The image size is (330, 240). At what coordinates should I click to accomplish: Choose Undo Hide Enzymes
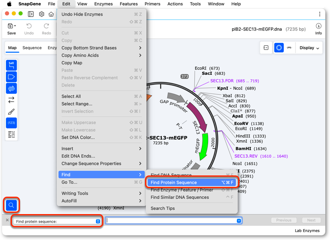pyautogui.click(x=102, y=14)
